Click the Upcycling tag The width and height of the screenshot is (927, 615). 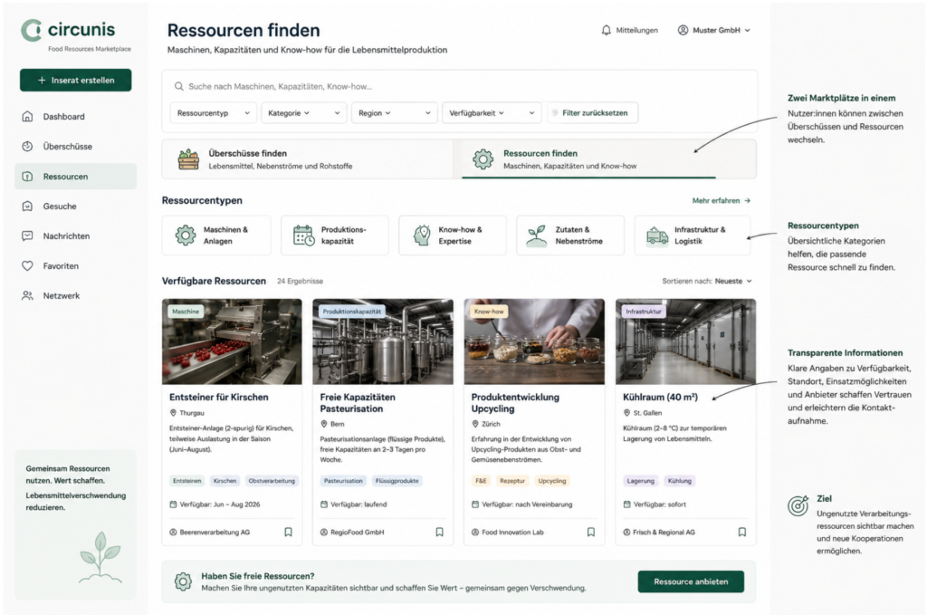[552, 481]
